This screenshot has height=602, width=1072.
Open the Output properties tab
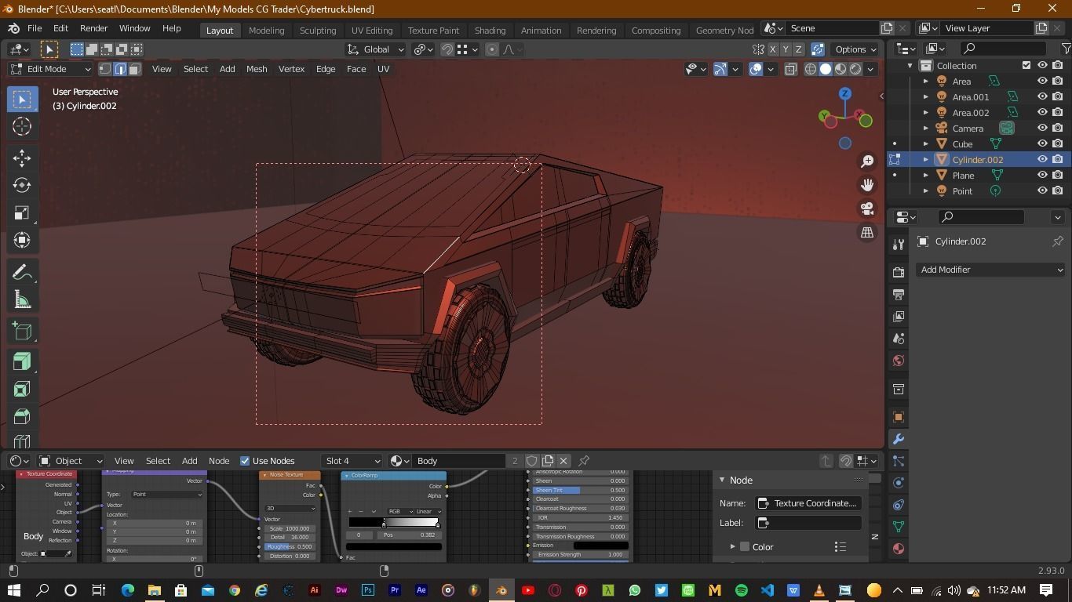click(899, 294)
